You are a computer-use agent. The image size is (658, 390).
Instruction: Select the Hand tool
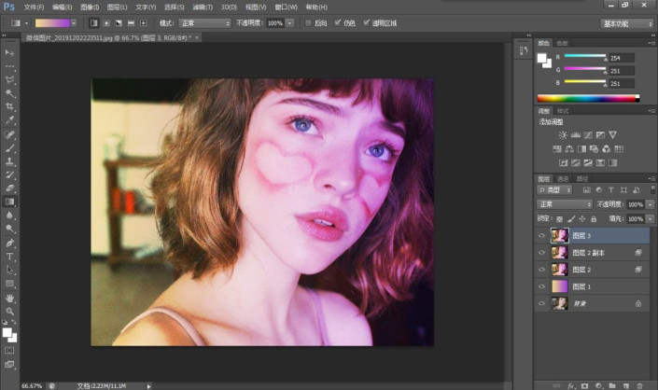[9, 299]
